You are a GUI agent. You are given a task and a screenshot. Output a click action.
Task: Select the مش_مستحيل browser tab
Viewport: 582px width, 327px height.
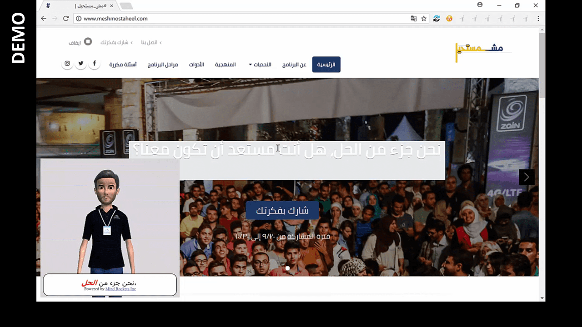coord(80,6)
